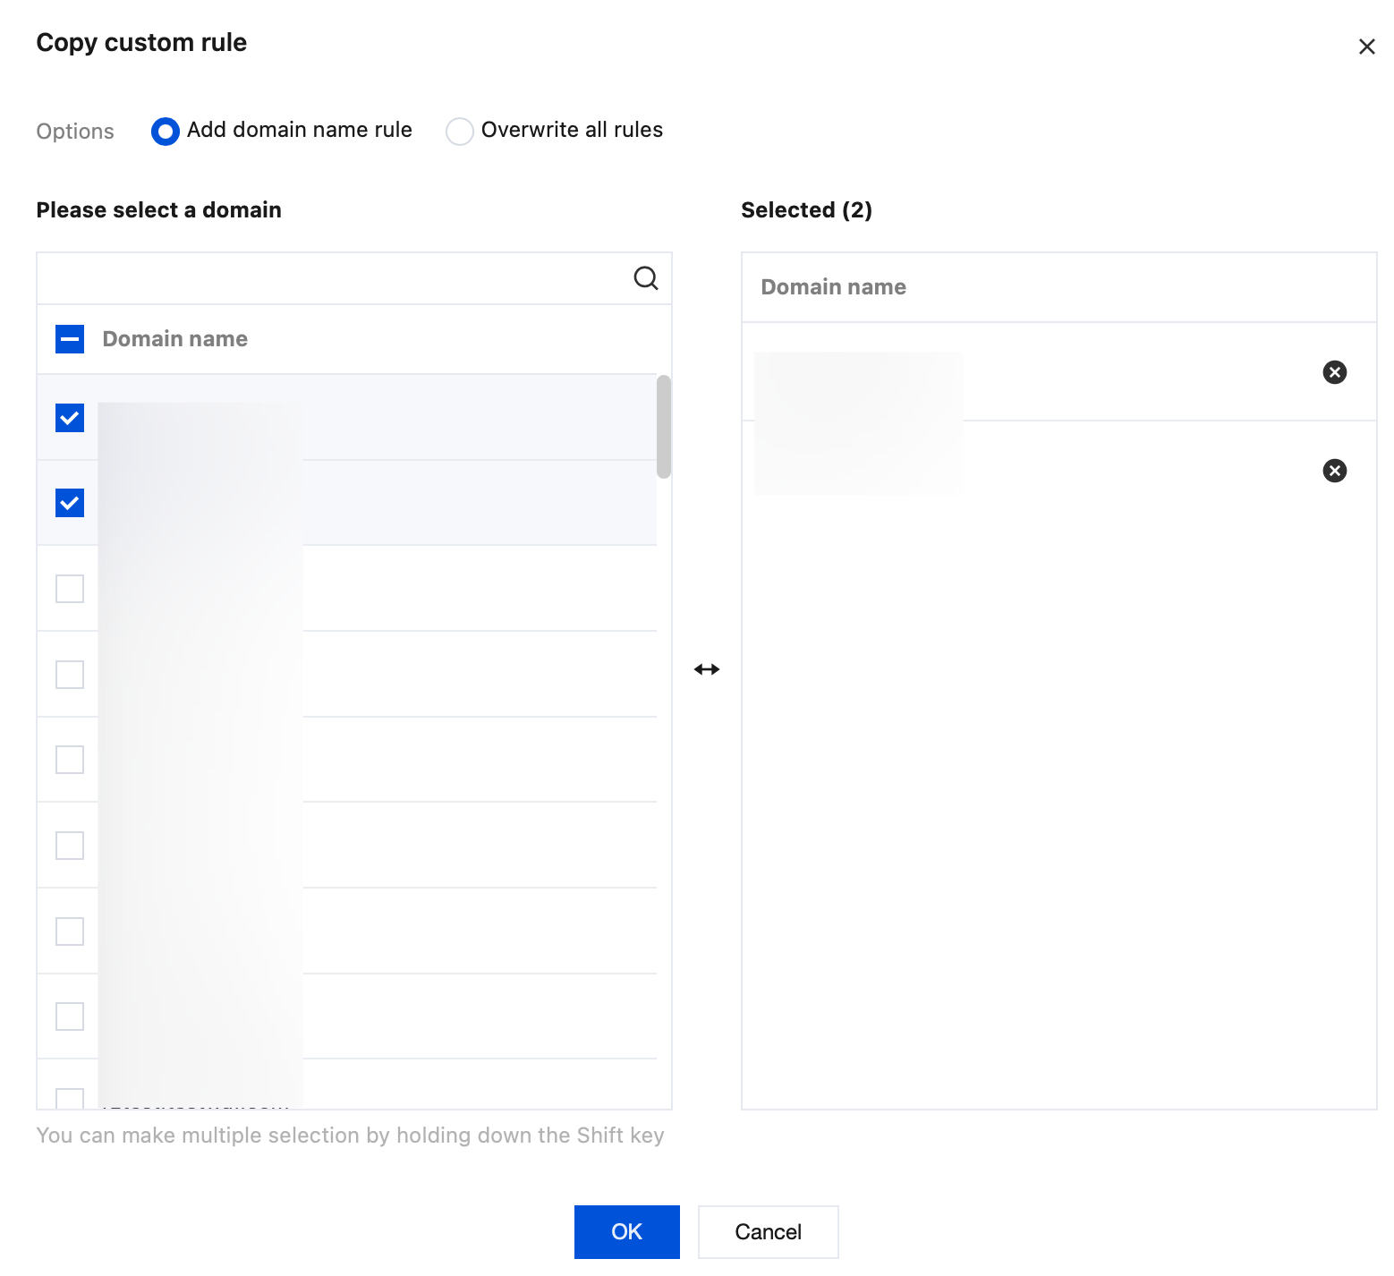Check the fifth domain row checkbox
This screenshot has width=1394, height=1276.
tap(70, 760)
